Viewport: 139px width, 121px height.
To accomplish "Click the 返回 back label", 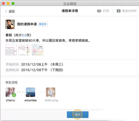I will (12, 11).
